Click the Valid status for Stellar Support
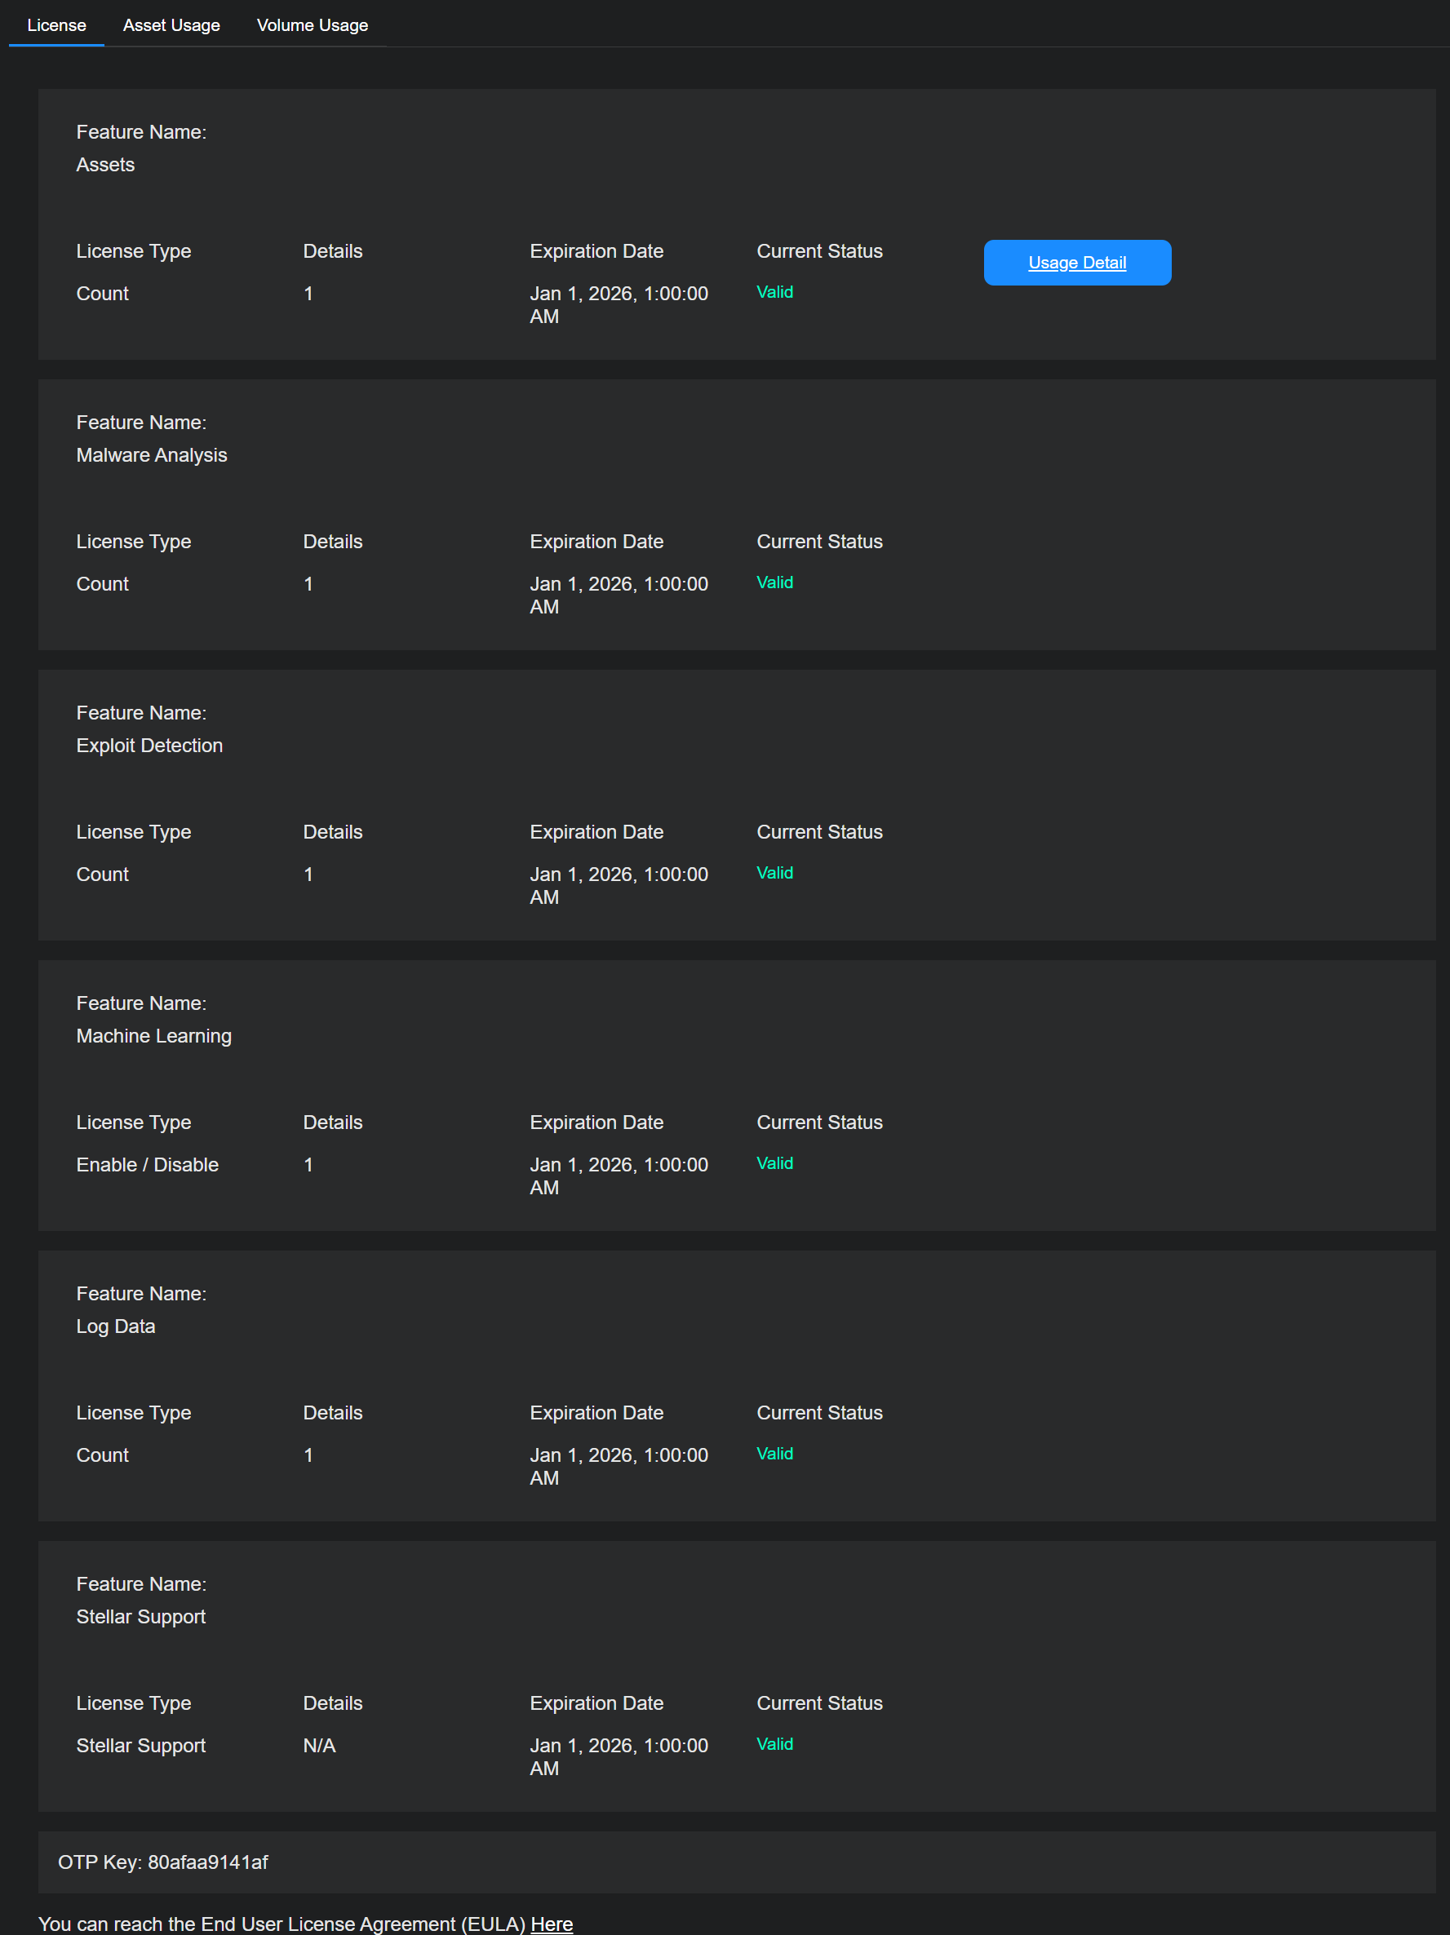1450x1935 pixels. pyautogui.click(x=774, y=1744)
